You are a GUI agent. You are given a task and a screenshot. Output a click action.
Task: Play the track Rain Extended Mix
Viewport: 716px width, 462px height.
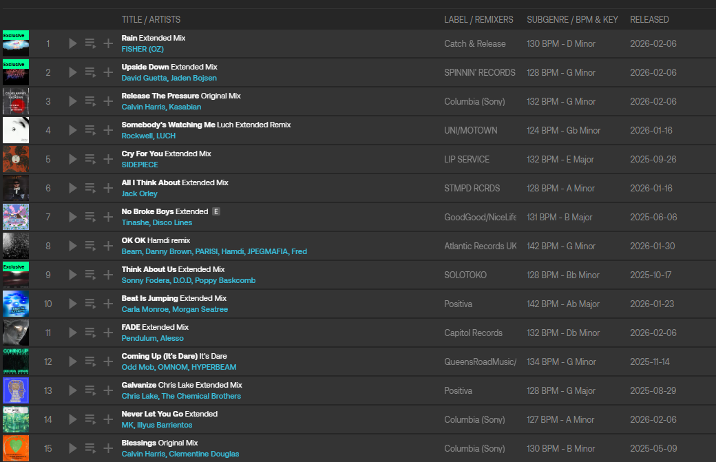(x=73, y=43)
